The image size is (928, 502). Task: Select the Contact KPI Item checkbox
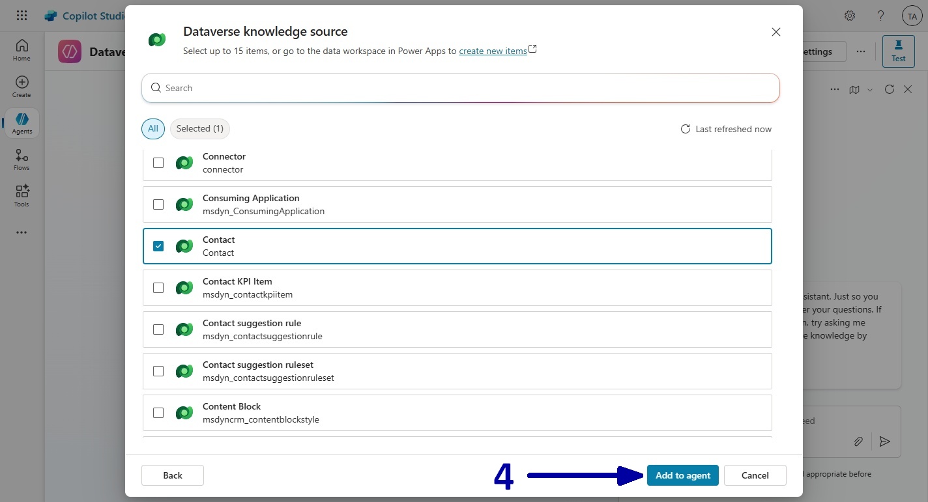click(158, 288)
